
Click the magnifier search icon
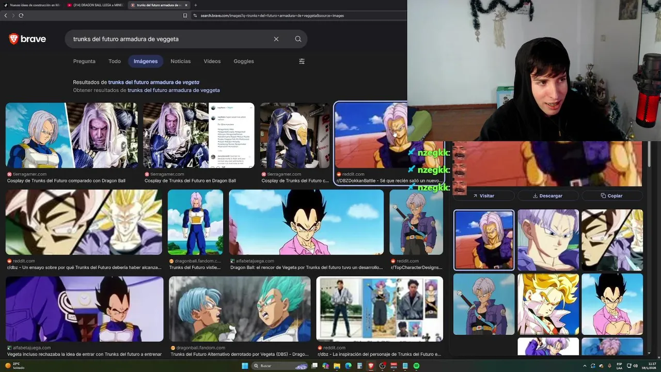tap(298, 39)
